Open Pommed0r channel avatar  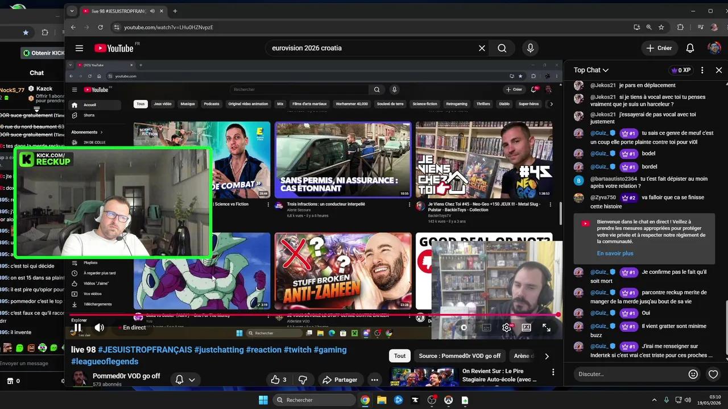coord(80,379)
